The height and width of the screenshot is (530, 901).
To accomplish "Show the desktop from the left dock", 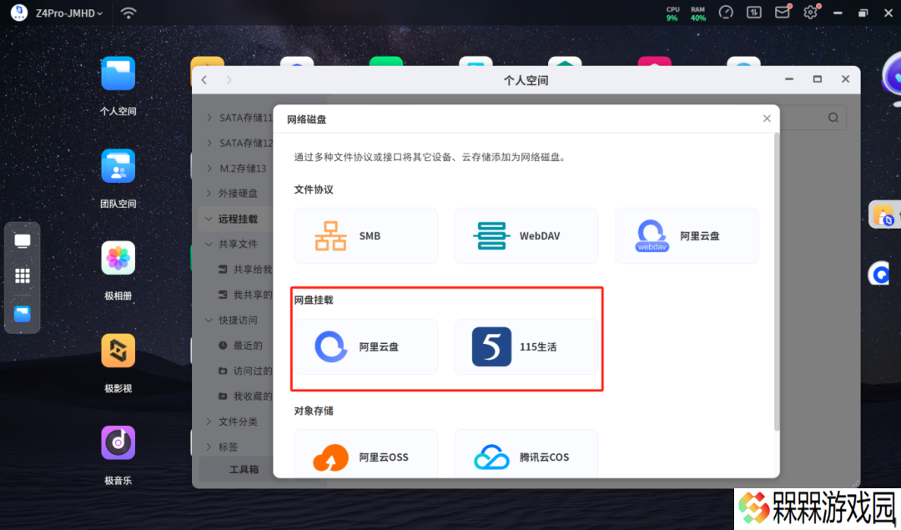I will (x=23, y=241).
